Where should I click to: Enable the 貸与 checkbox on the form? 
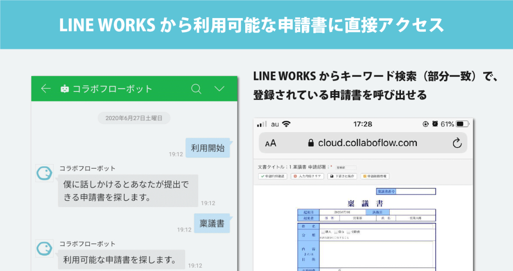(x=336, y=231)
